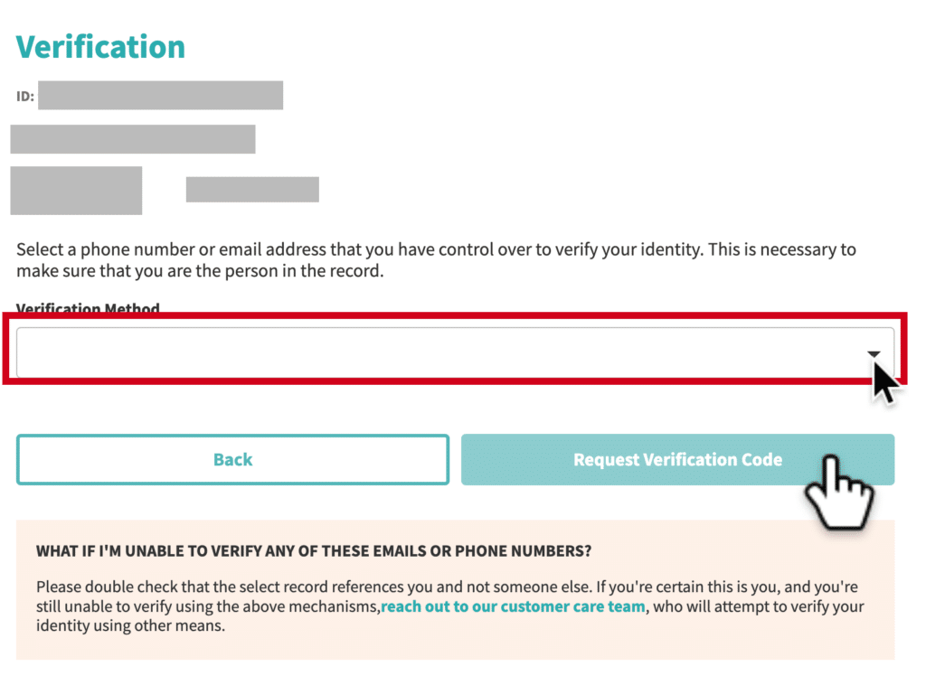Image resolution: width=926 pixels, height=676 pixels.
Task: Click the Verification page heading
Action: [x=100, y=47]
